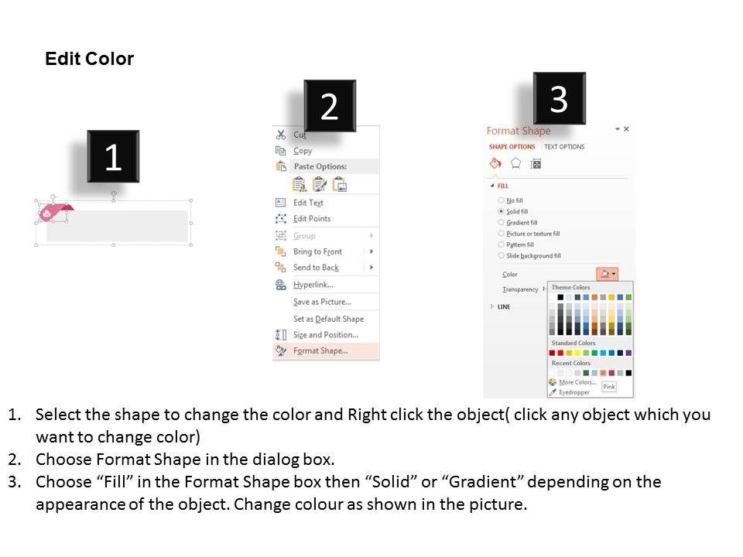Open the Effects pentagon icon tab

click(515, 163)
